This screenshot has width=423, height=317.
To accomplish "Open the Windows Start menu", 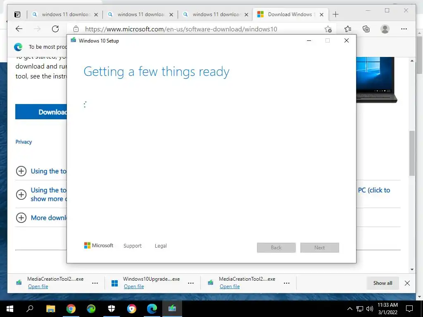I will pos(10,309).
